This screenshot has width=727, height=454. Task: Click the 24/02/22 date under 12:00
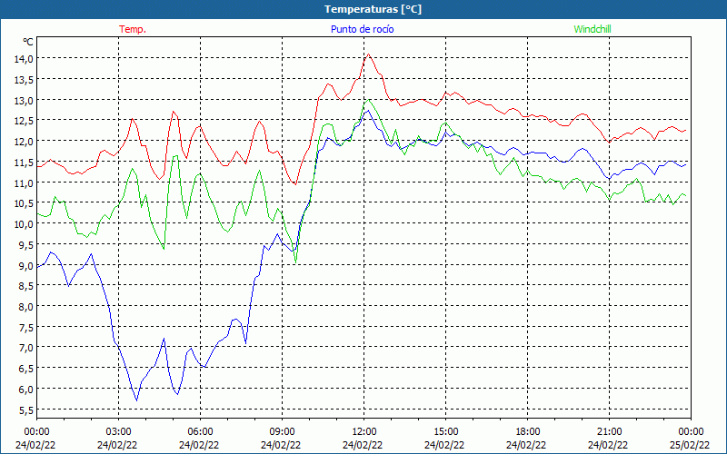click(x=363, y=445)
